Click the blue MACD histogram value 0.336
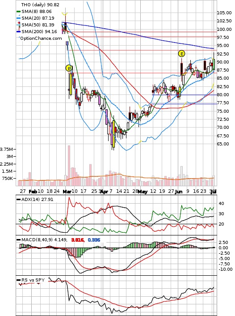The image size is (235, 316). (x=94, y=240)
